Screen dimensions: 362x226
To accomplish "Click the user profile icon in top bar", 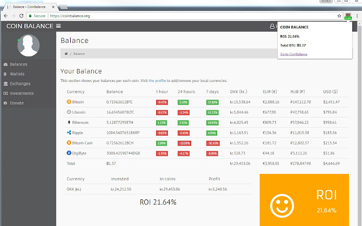I will [272, 27].
